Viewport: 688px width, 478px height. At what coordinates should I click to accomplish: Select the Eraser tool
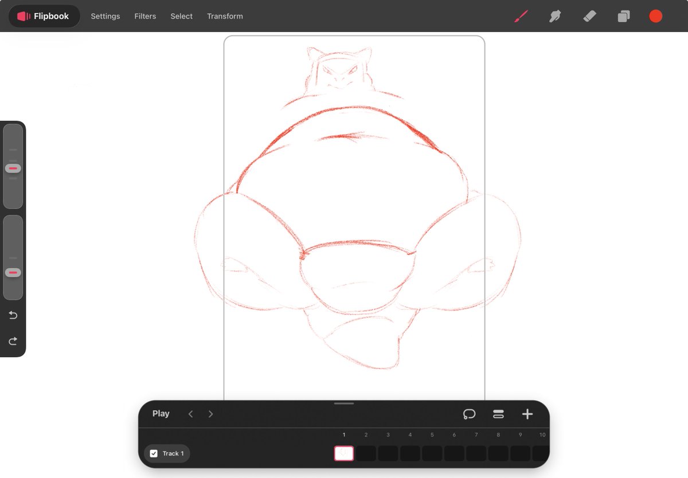[x=589, y=16]
